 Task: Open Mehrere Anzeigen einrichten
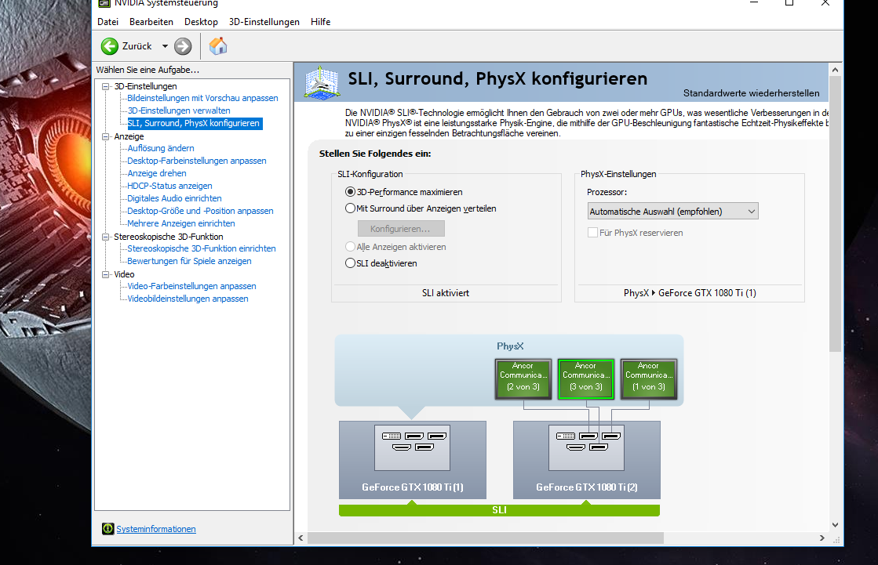pos(181,223)
